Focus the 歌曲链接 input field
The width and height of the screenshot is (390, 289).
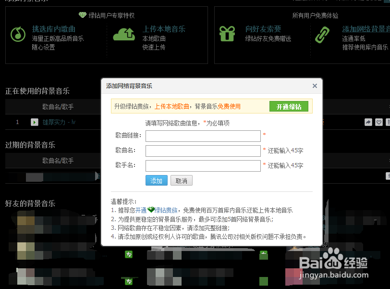pyautogui.click(x=203, y=136)
